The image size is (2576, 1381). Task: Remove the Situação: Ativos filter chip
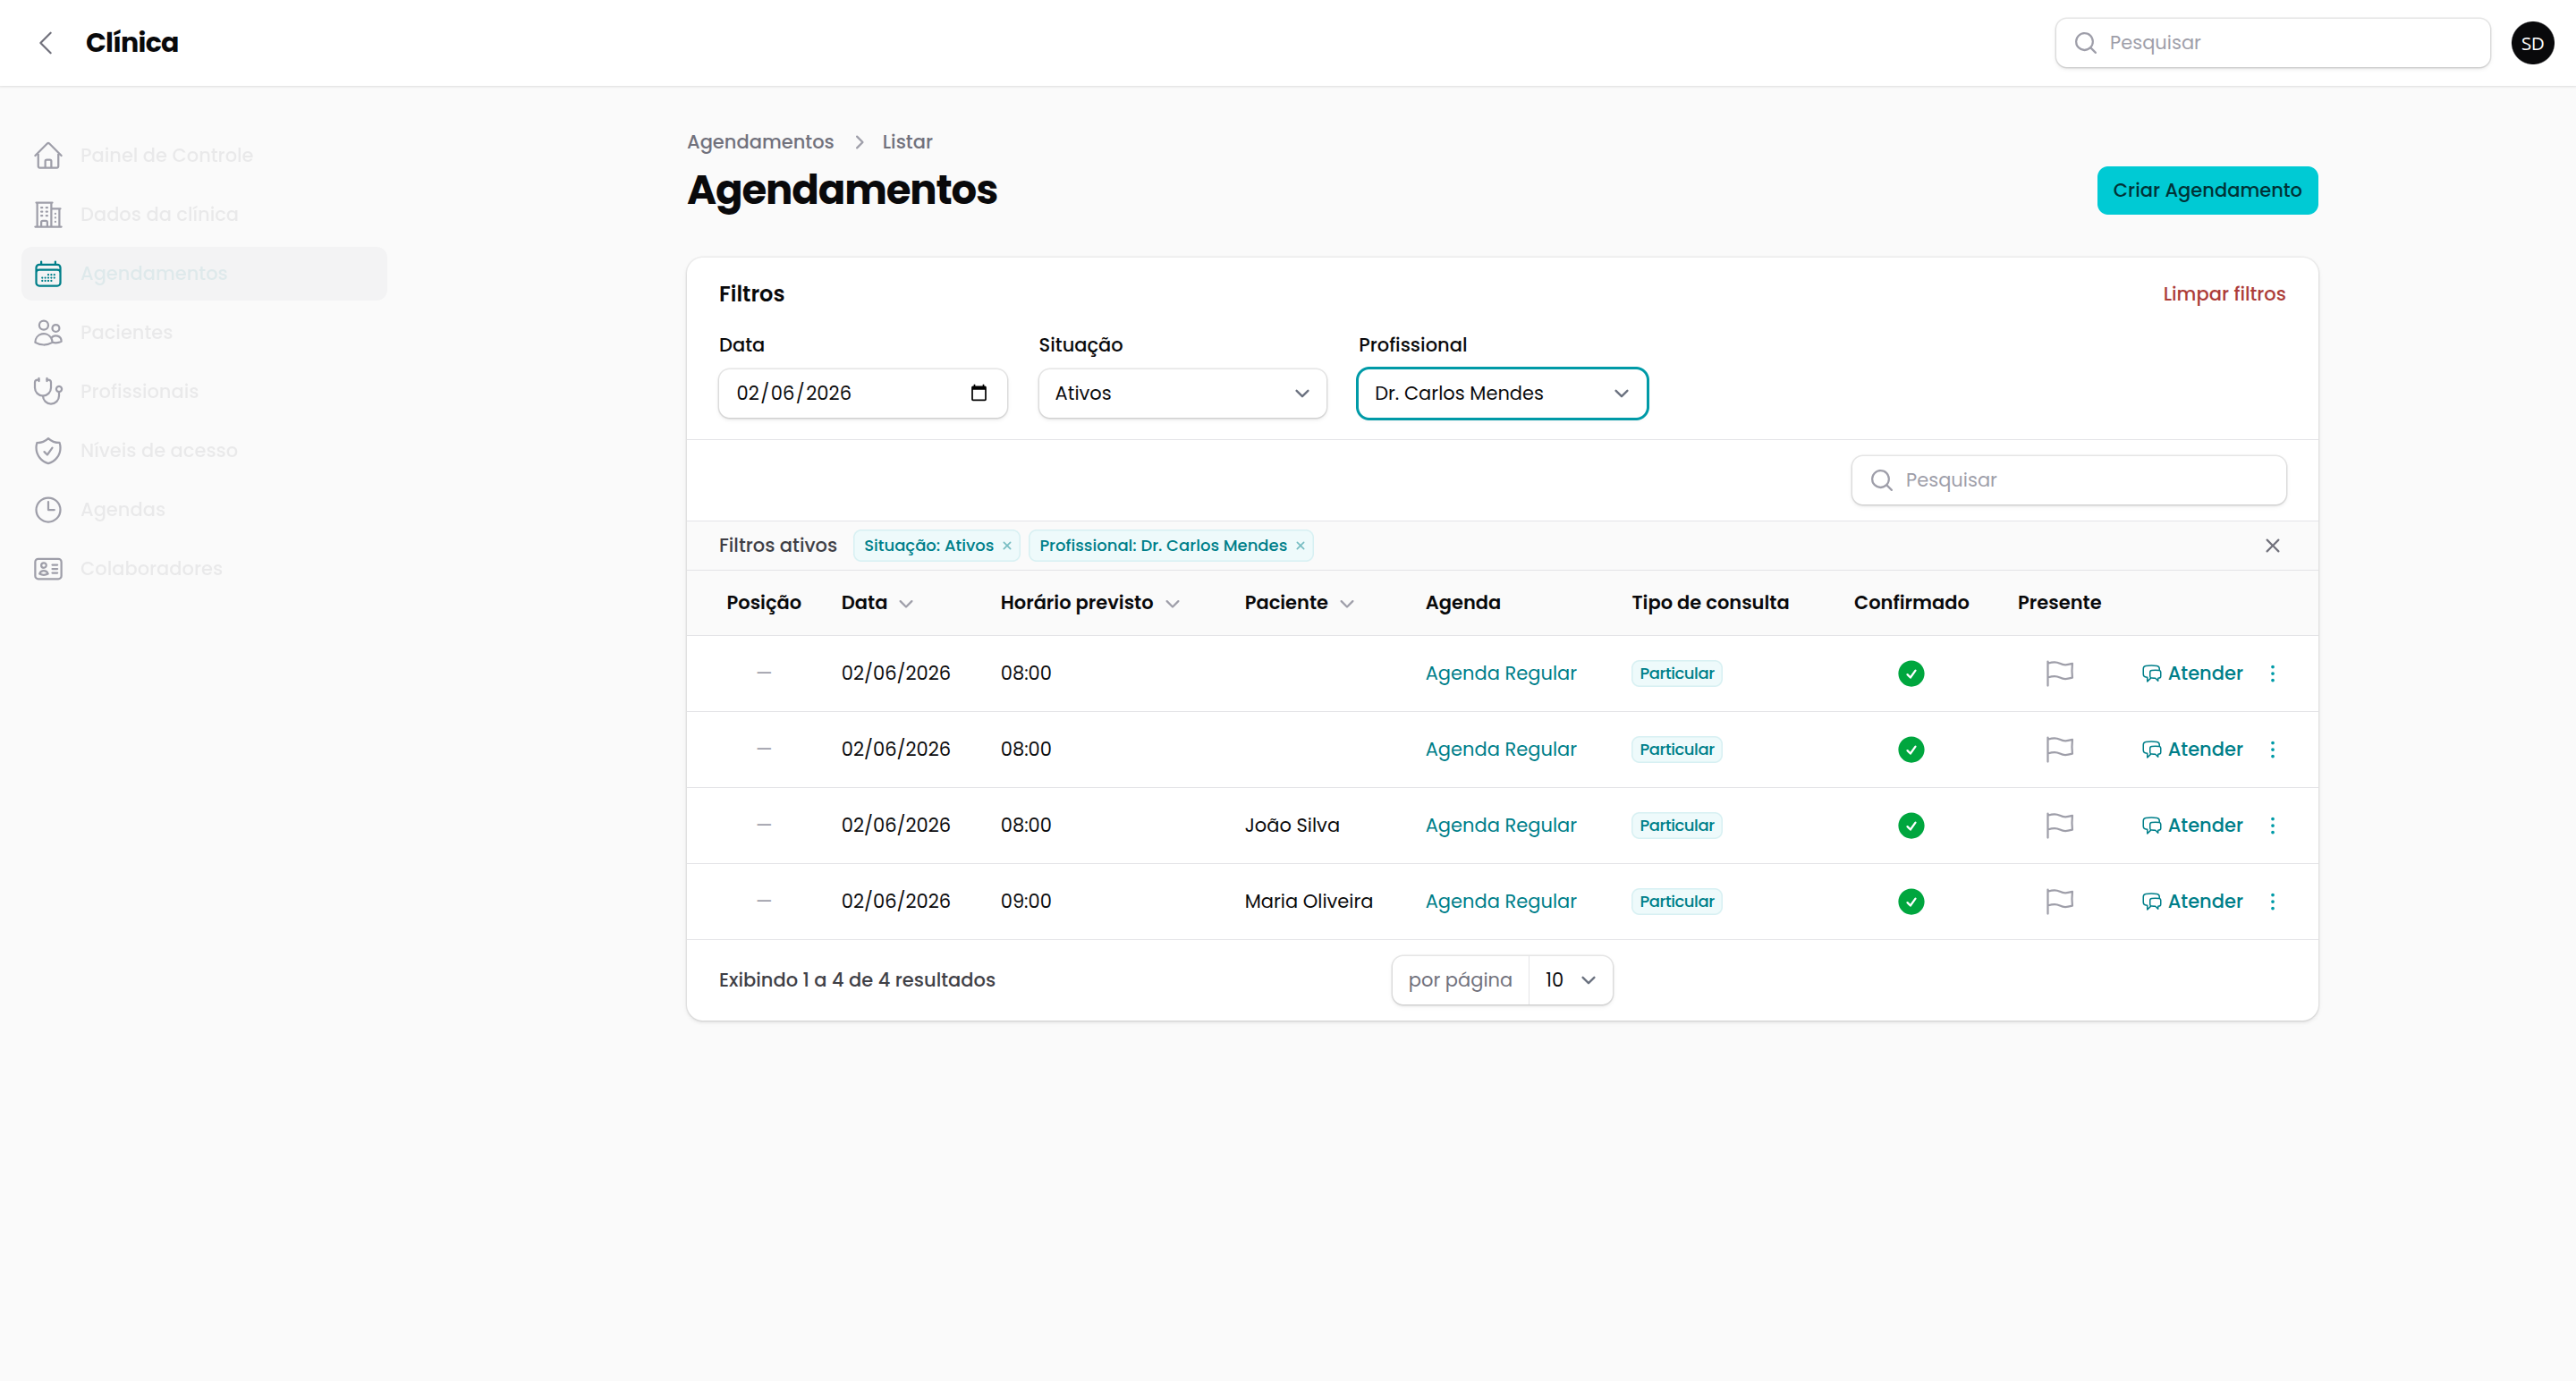click(x=1007, y=546)
